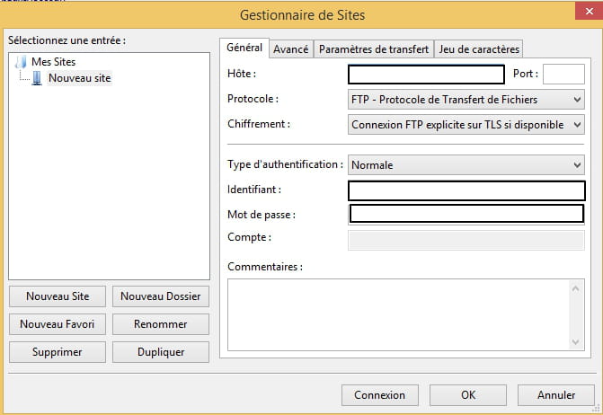Switch to the Avancé tab
Screen dimensions: 603x415
point(291,49)
